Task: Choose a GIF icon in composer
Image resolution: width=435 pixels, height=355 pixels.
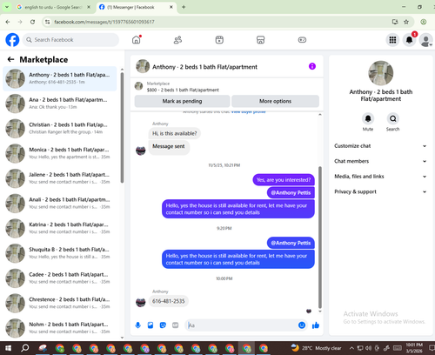Action: coord(176,325)
